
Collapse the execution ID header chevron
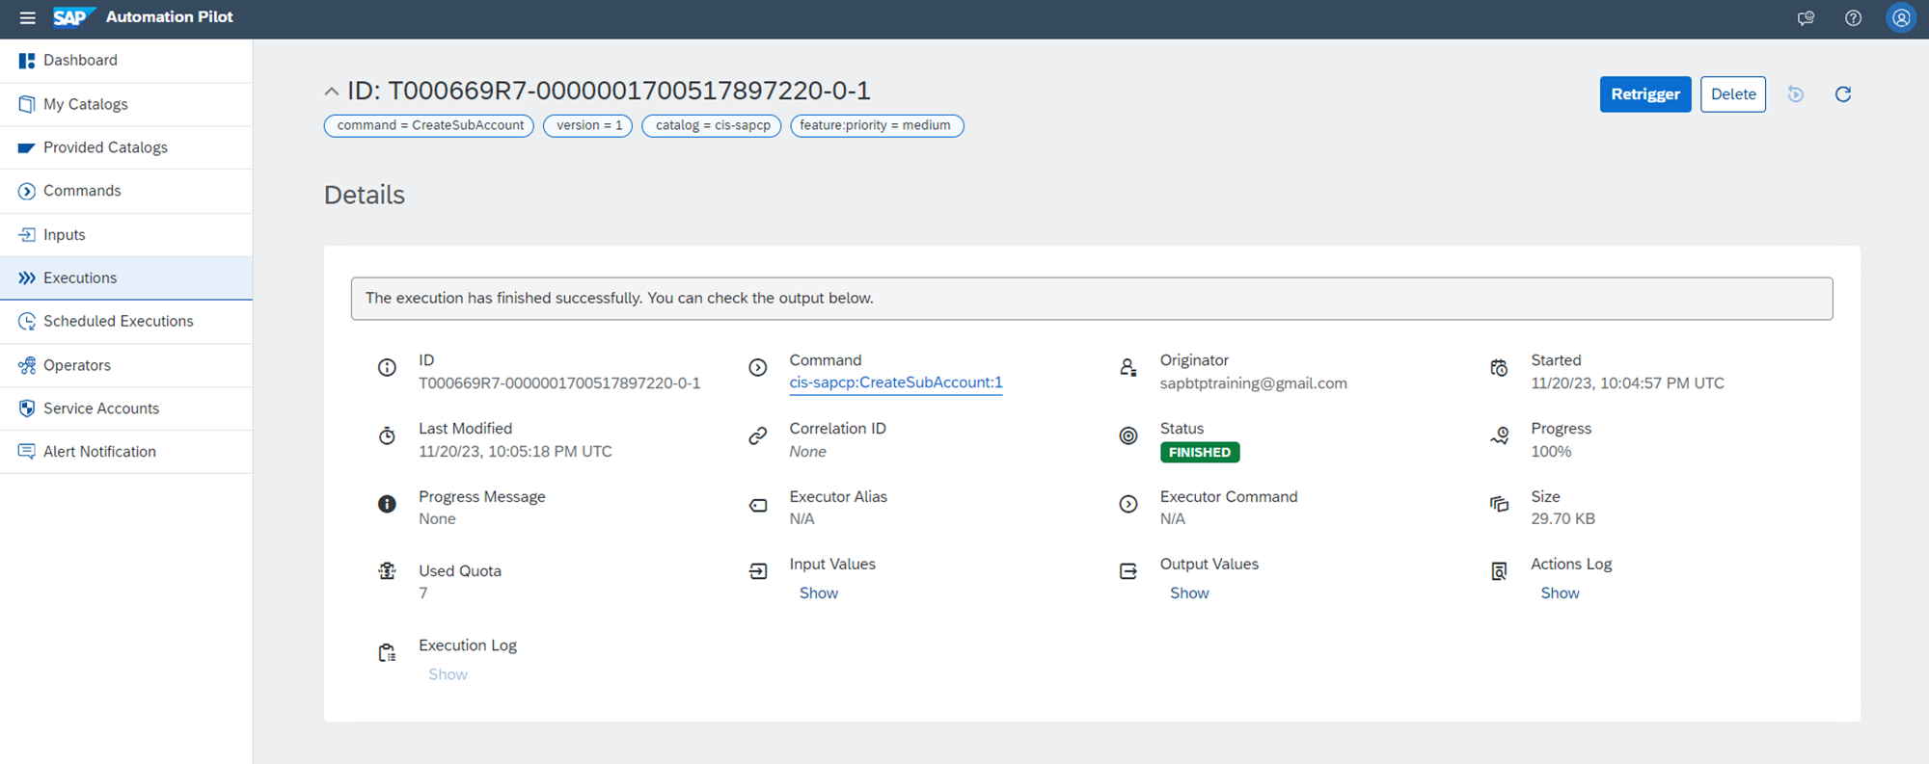point(331,92)
